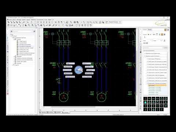Click the search field in right symbol panel
Screen dimensions: 176x132
[154, 48]
